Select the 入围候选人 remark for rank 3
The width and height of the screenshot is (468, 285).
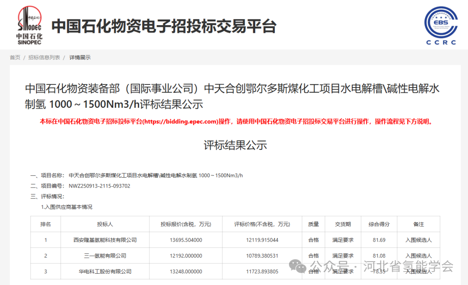coord(419,271)
